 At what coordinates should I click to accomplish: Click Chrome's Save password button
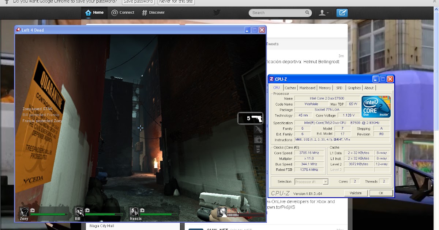(x=138, y=2)
